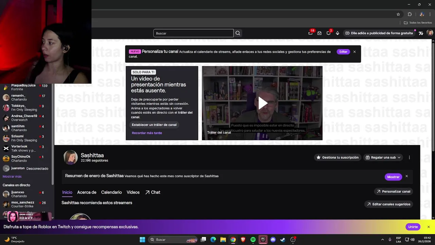Close the Resumen de enero bar
Viewport: 435px width, 245px height.
point(406,176)
